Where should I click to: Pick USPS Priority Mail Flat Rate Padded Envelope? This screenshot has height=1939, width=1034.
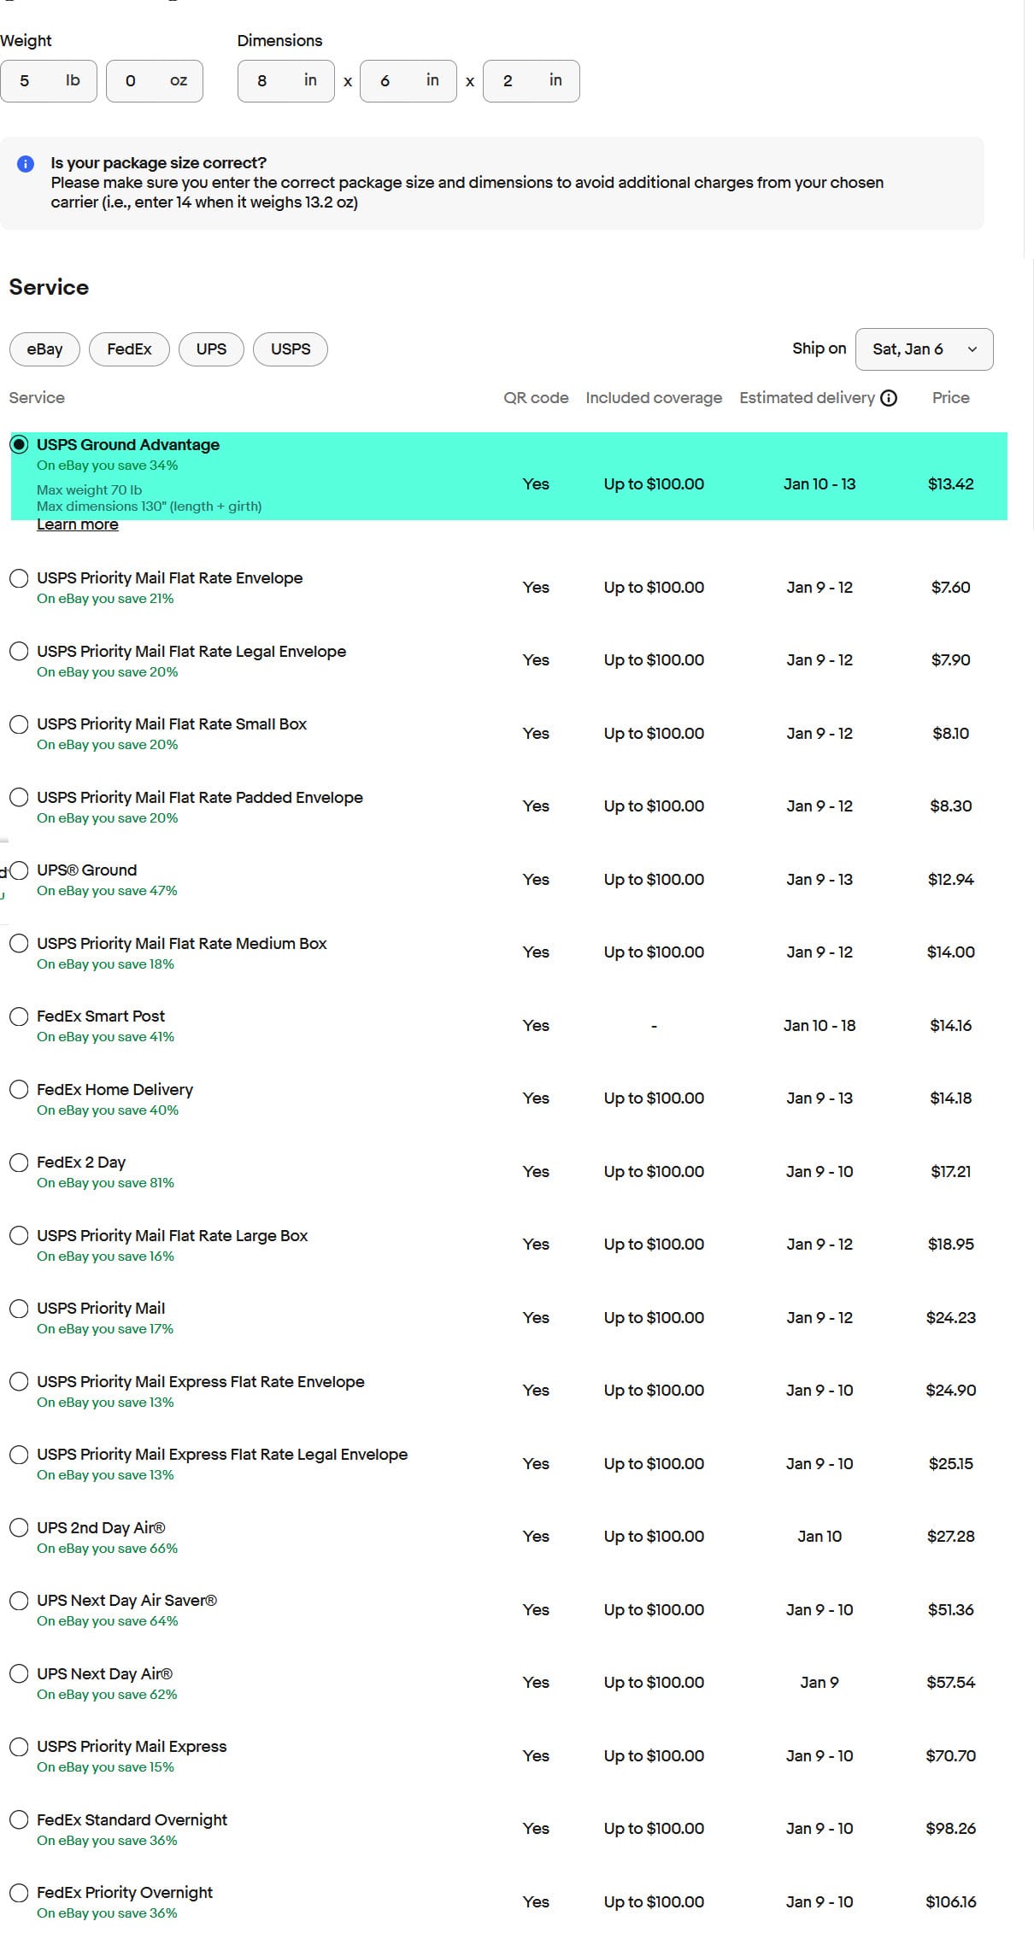(x=19, y=797)
